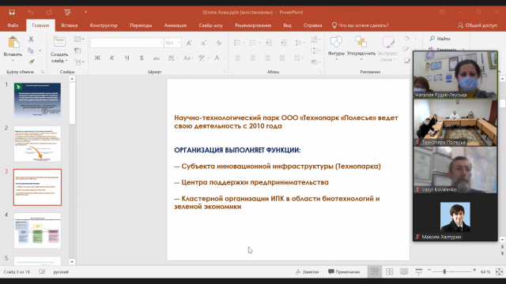Screen dimensions: 506x284
Task: Click the Undo arrow icon
Action: point(30,13)
